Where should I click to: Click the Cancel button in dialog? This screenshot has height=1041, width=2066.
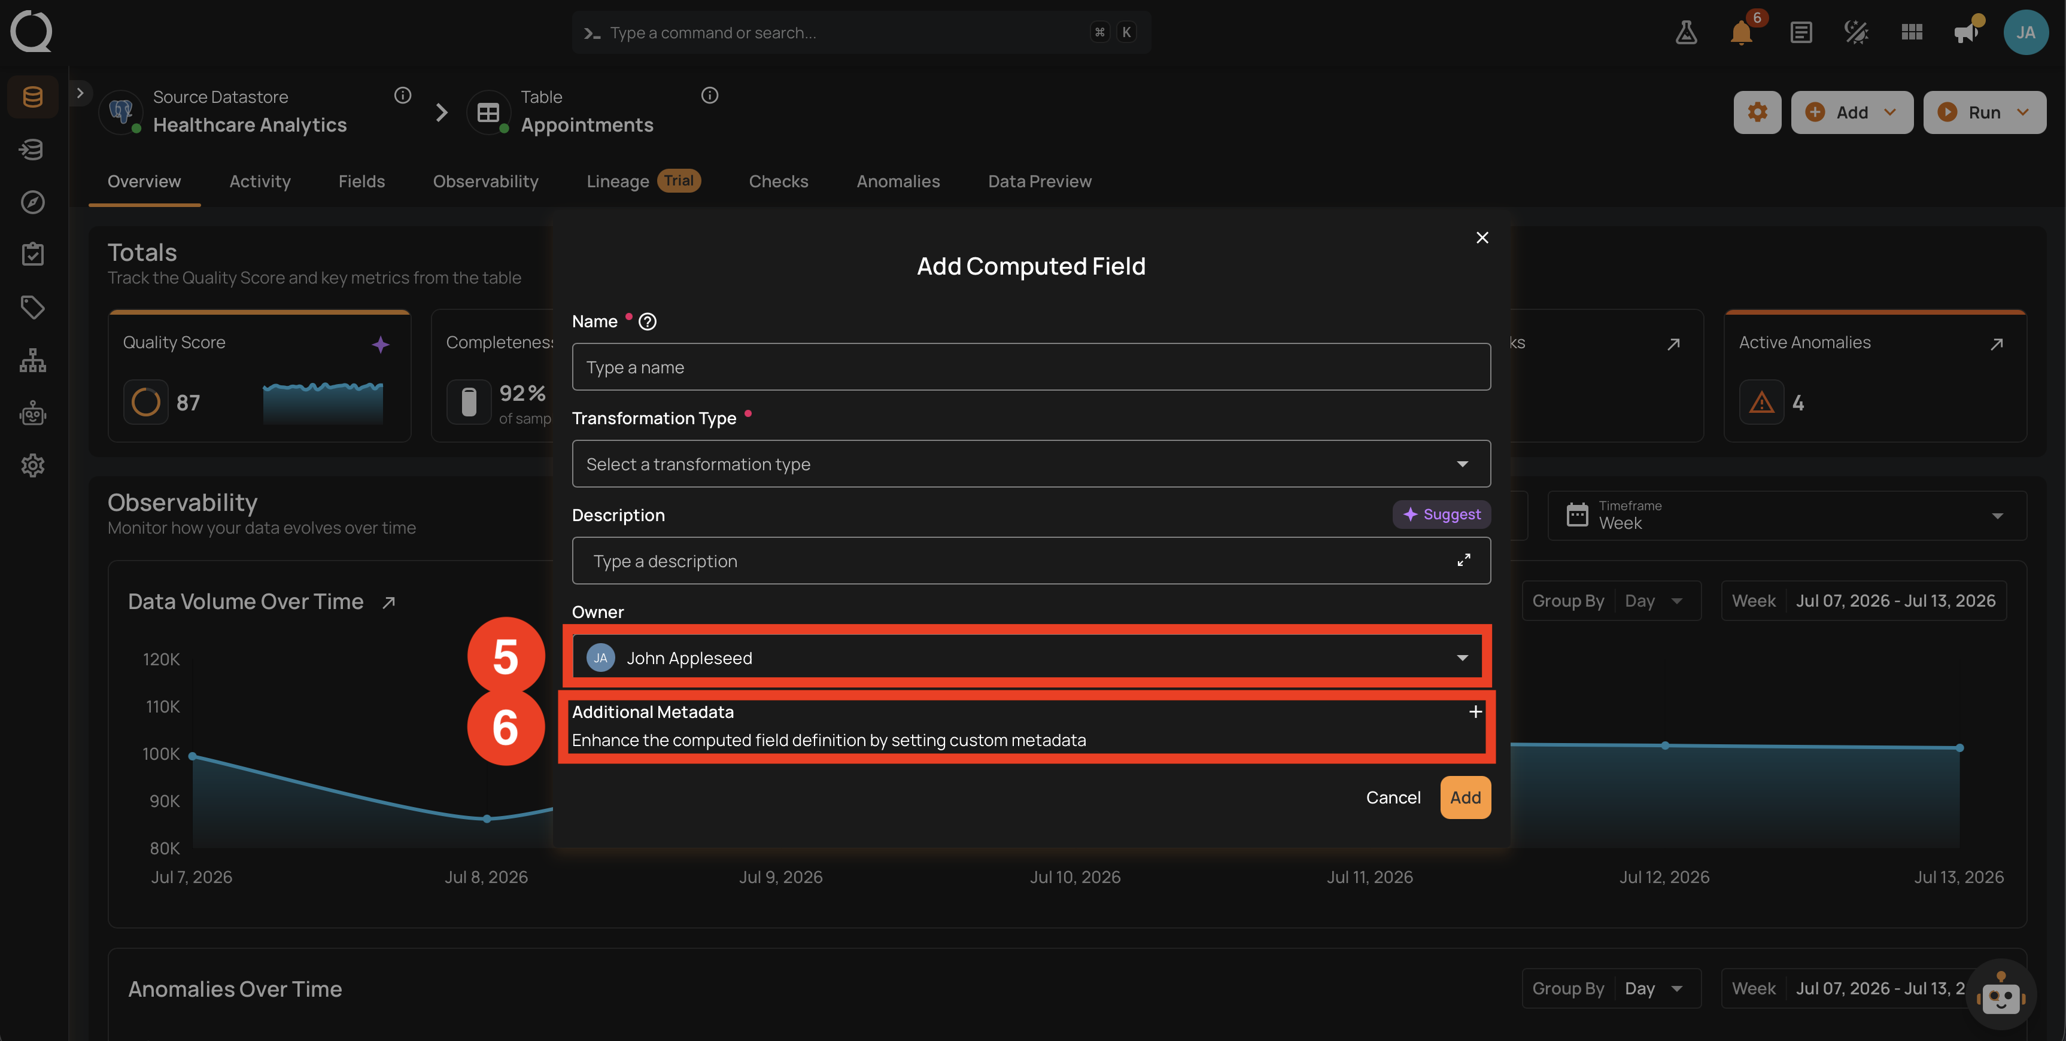tap(1393, 797)
